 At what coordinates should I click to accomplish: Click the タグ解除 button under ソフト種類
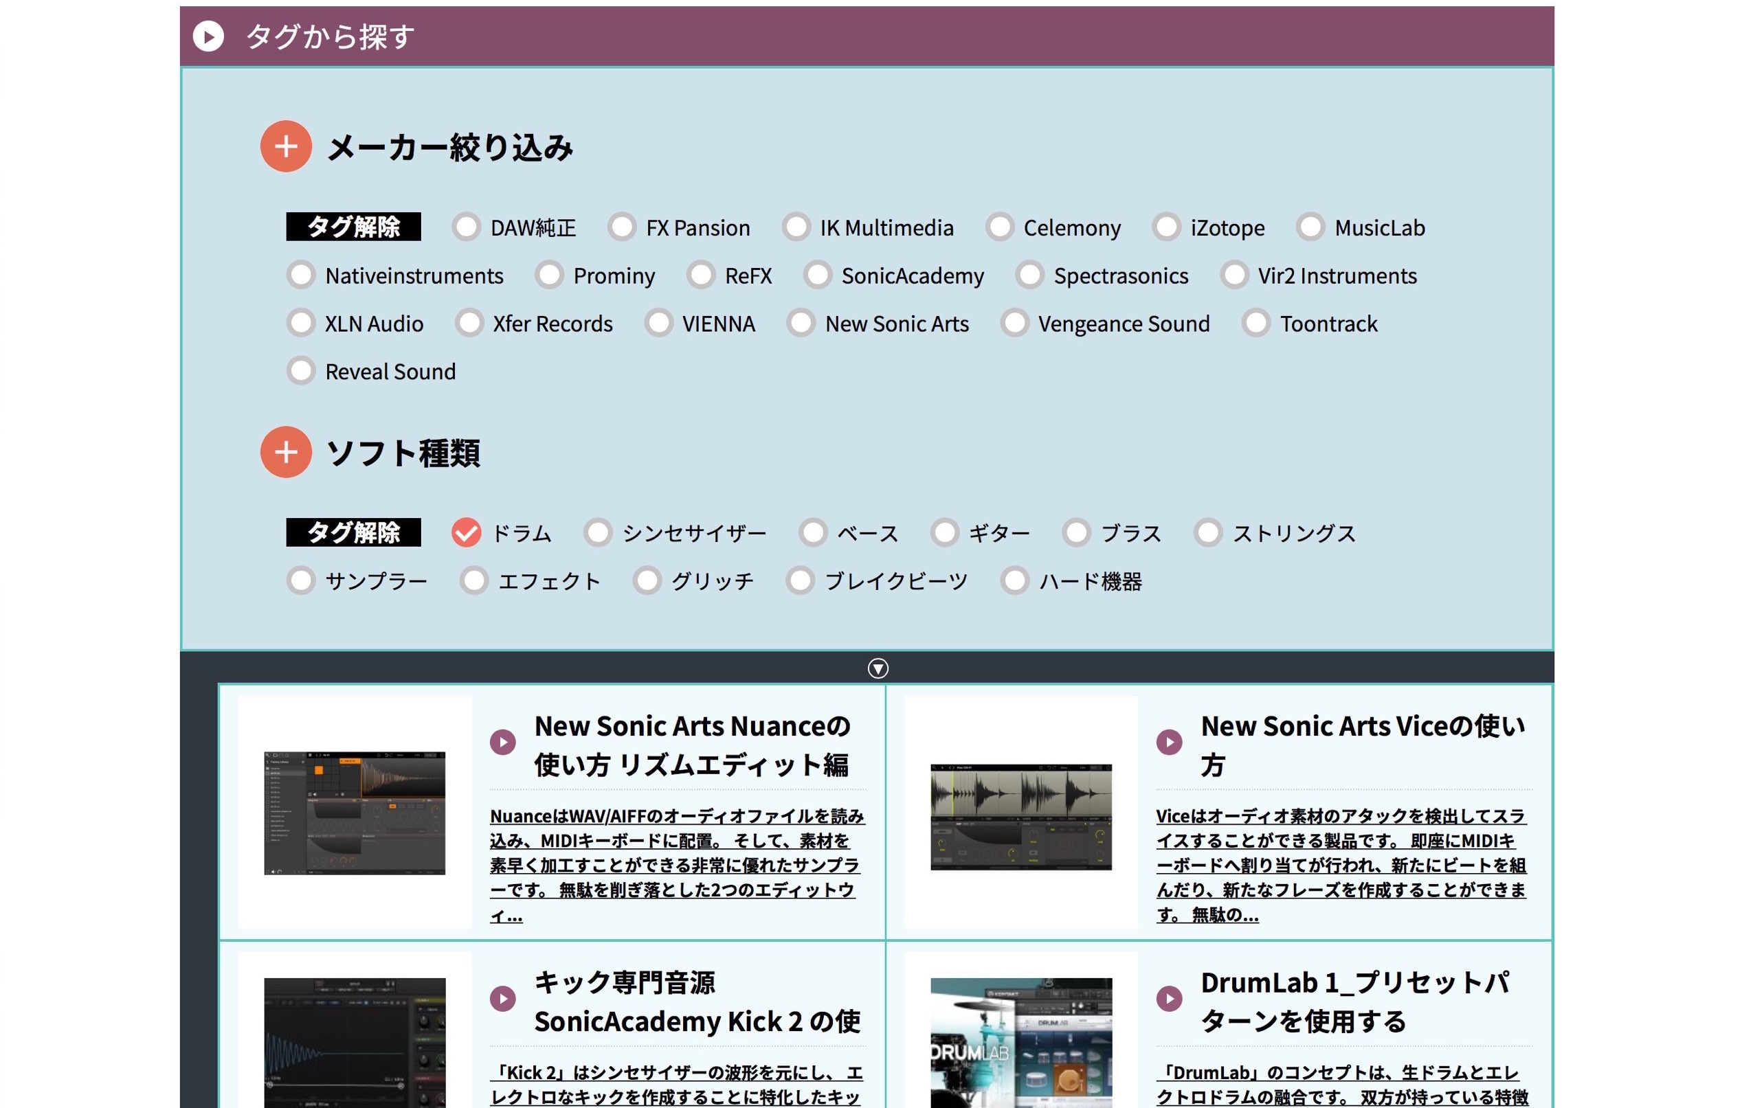click(x=353, y=532)
